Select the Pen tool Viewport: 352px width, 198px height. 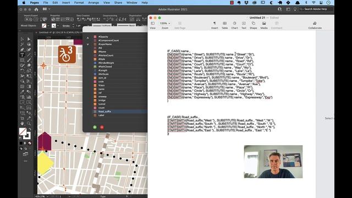[22, 50]
